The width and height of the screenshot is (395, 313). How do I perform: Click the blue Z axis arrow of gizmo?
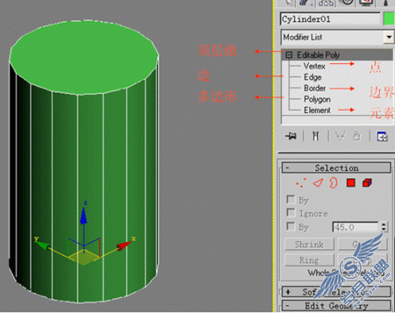click(84, 216)
